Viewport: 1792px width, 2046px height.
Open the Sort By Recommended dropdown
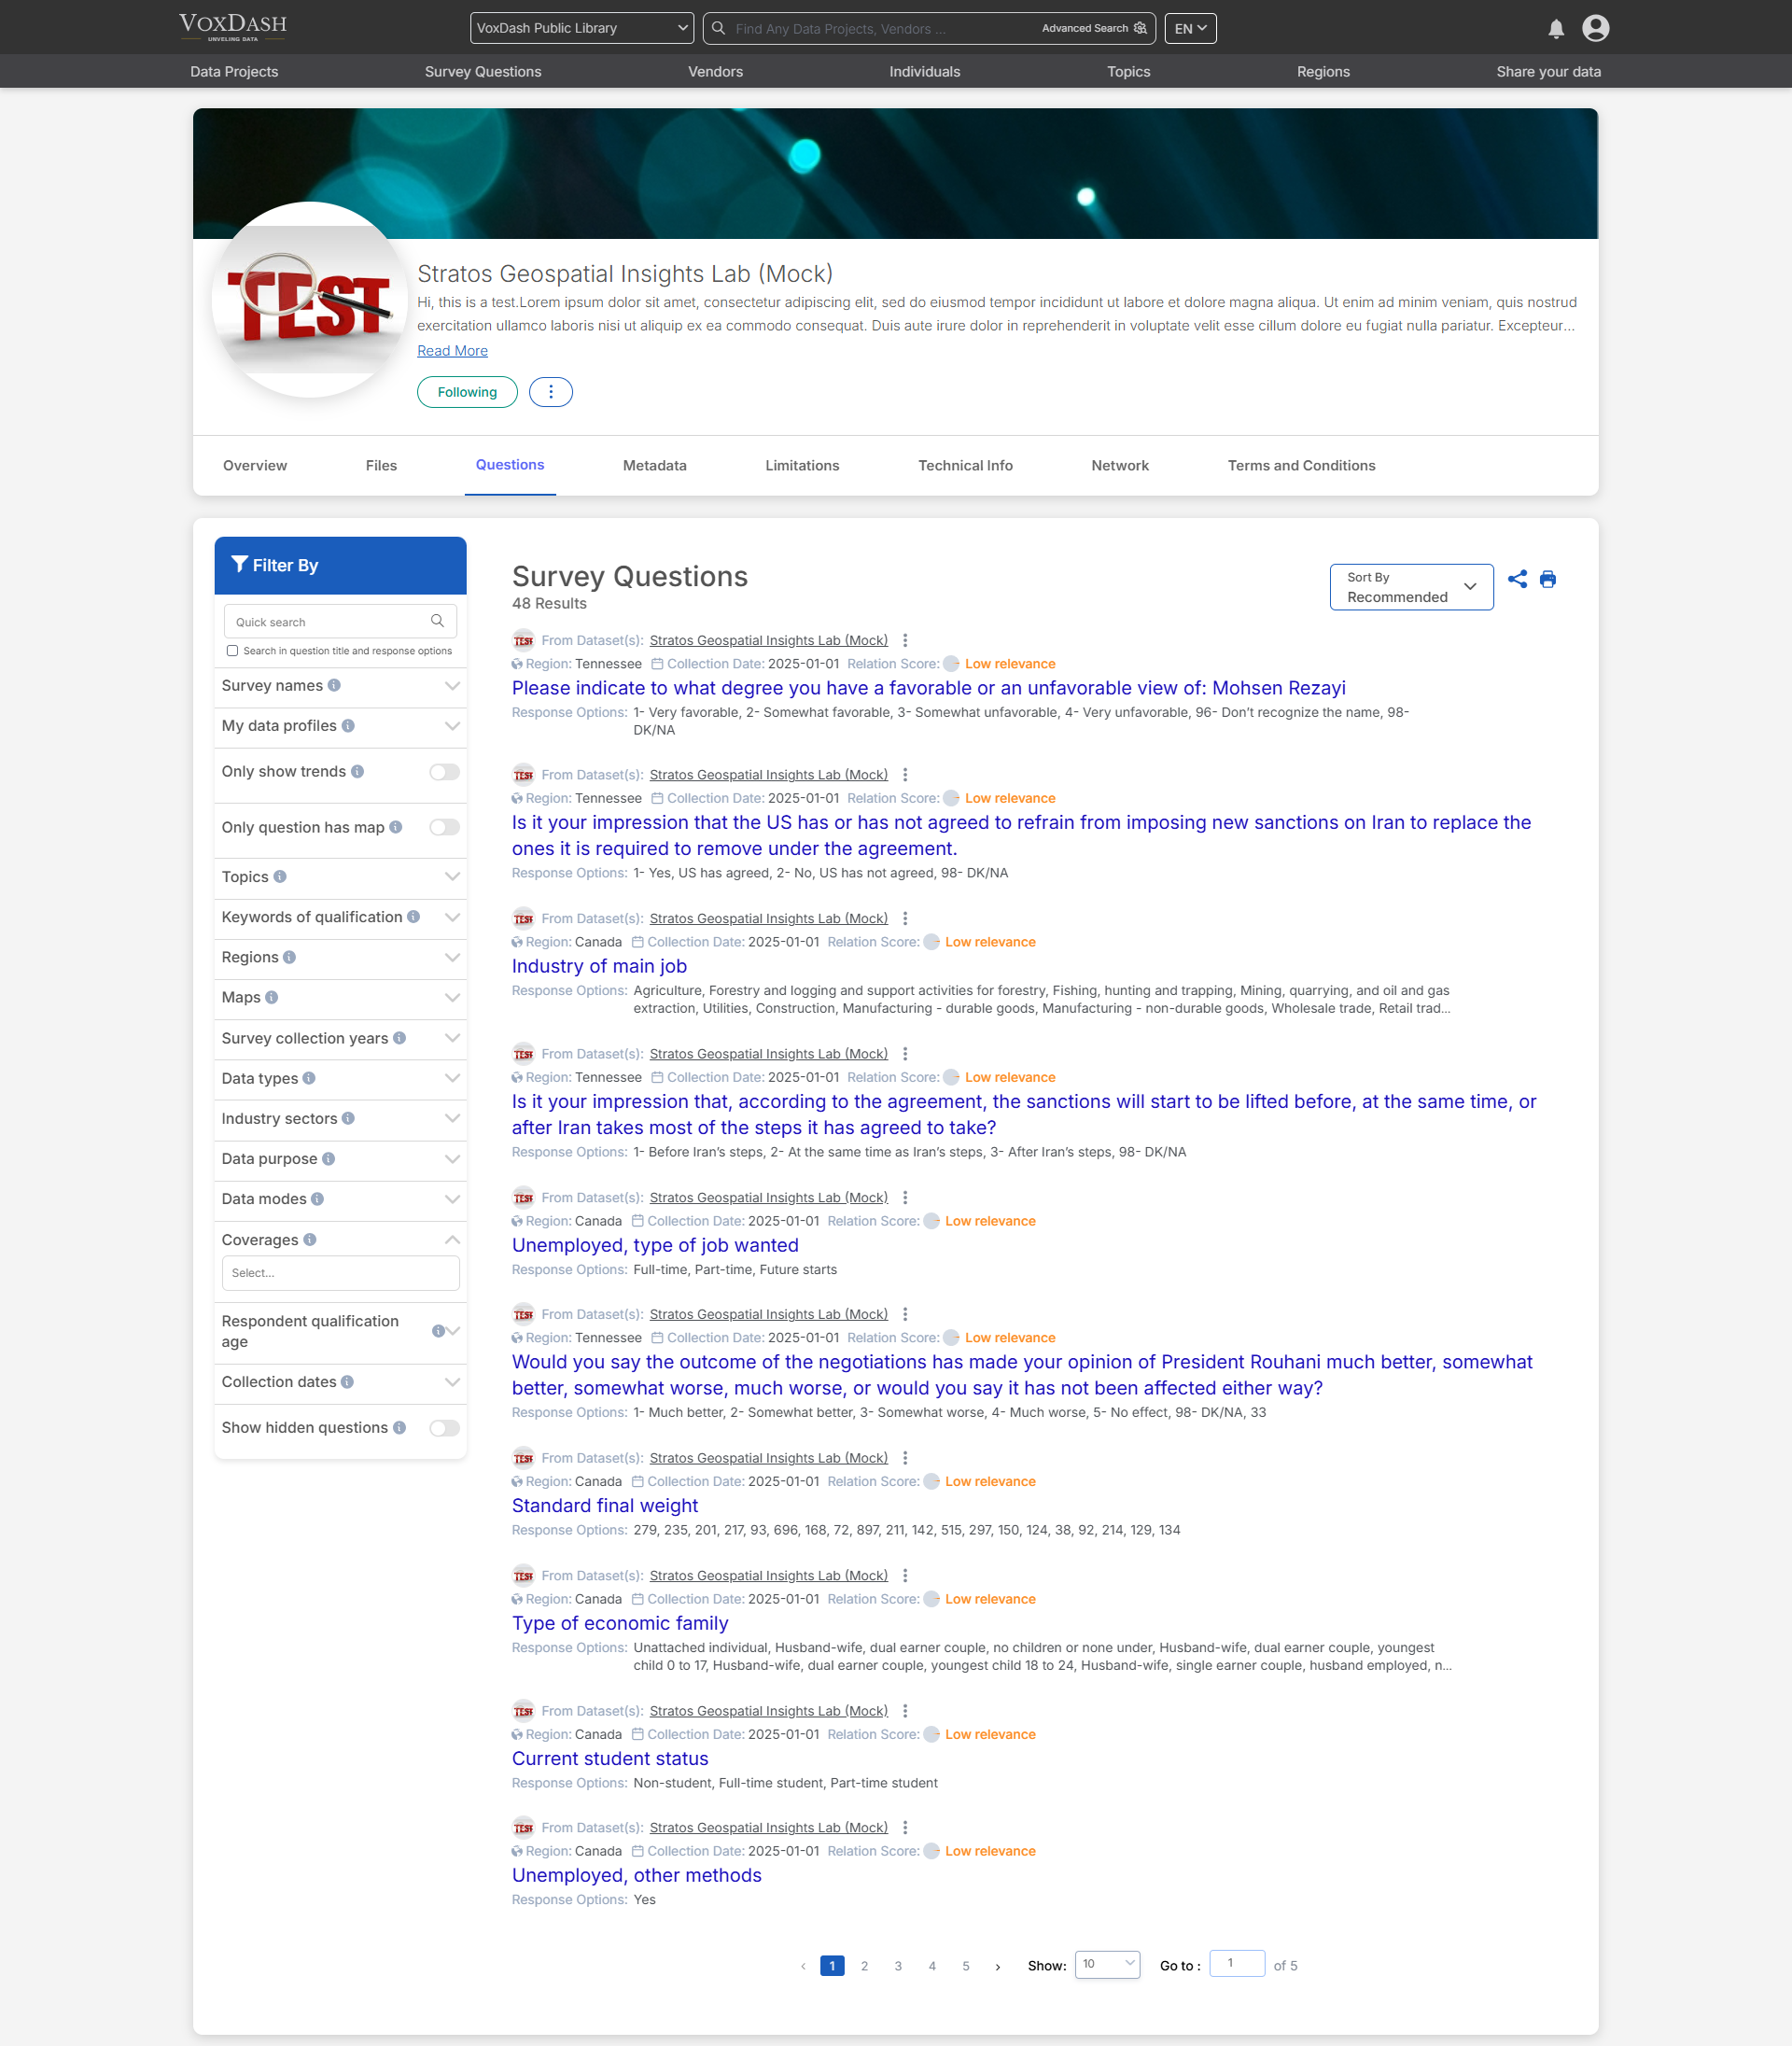click(1411, 587)
